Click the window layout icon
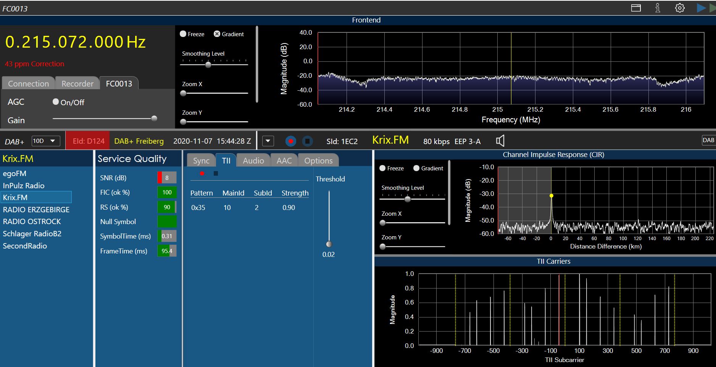 (636, 8)
